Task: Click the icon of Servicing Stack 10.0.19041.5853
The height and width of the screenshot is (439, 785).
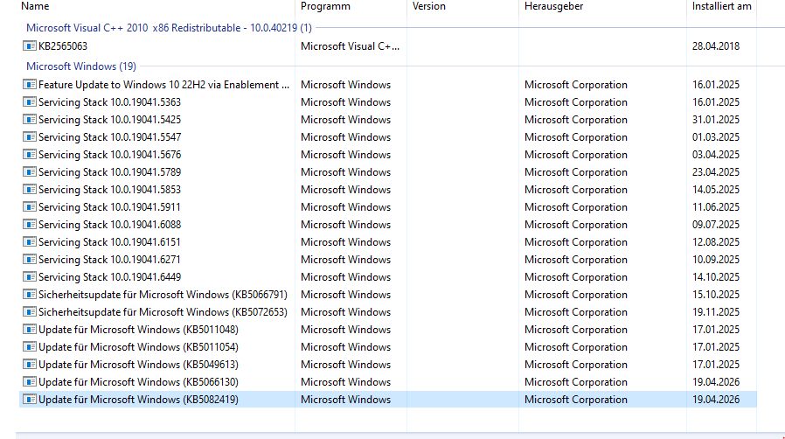Action: click(30, 190)
